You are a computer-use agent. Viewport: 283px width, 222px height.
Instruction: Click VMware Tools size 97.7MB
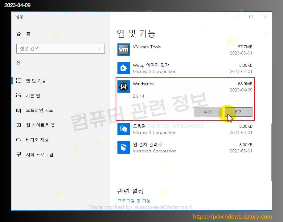tap(245, 47)
